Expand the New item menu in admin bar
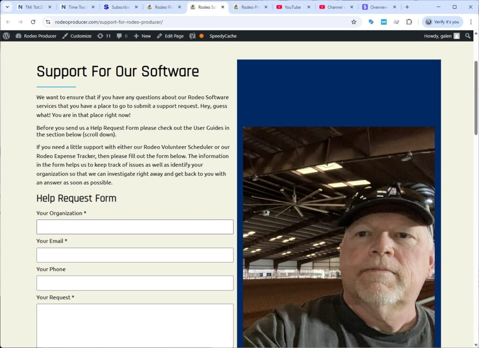The height and width of the screenshot is (348, 479). [x=140, y=36]
